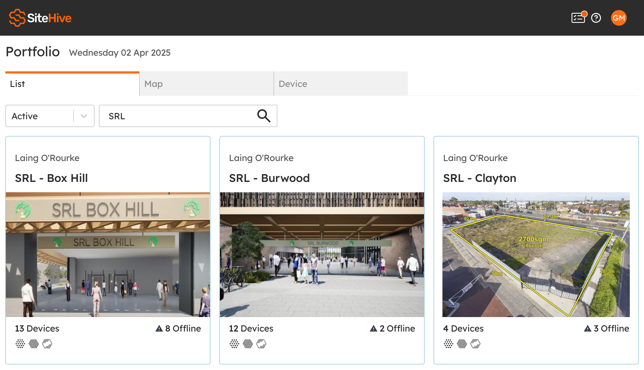Expand the Active status dropdown arrow

point(84,116)
